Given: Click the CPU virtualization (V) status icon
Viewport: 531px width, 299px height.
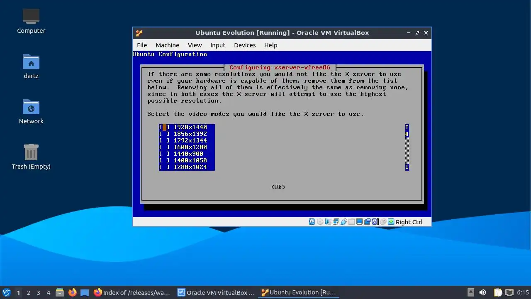Looking at the screenshot, I should pos(375,222).
